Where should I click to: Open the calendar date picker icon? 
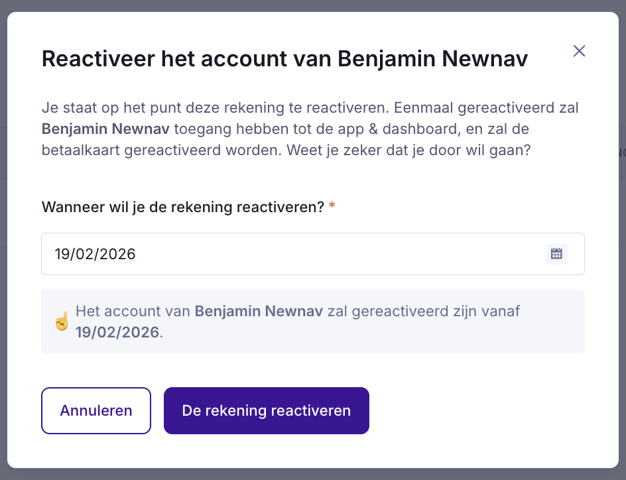[x=556, y=253]
